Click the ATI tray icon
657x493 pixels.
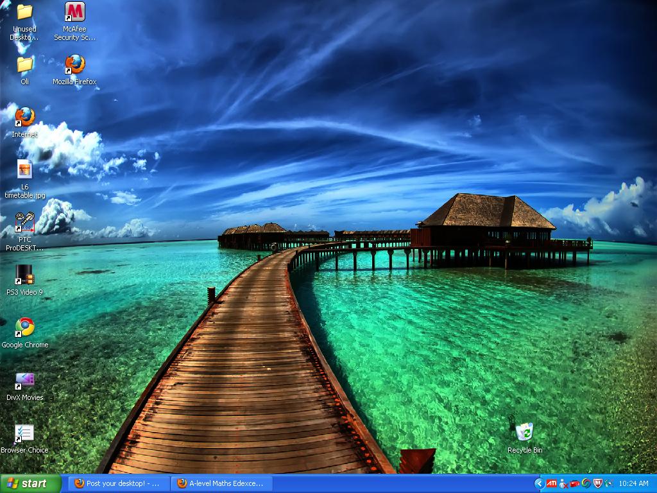pos(551,483)
